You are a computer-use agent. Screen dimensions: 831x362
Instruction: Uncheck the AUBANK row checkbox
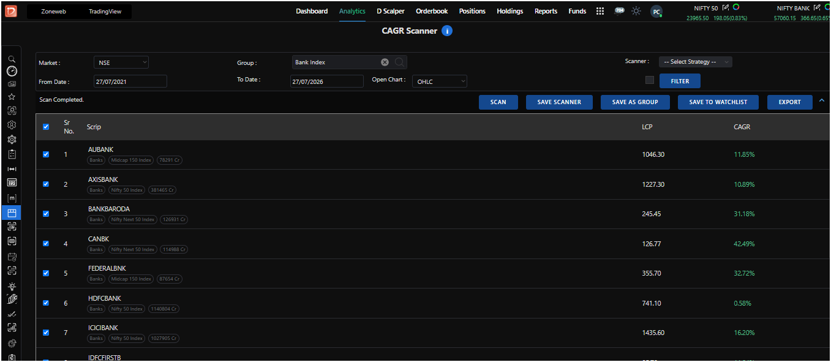tap(46, 154)
